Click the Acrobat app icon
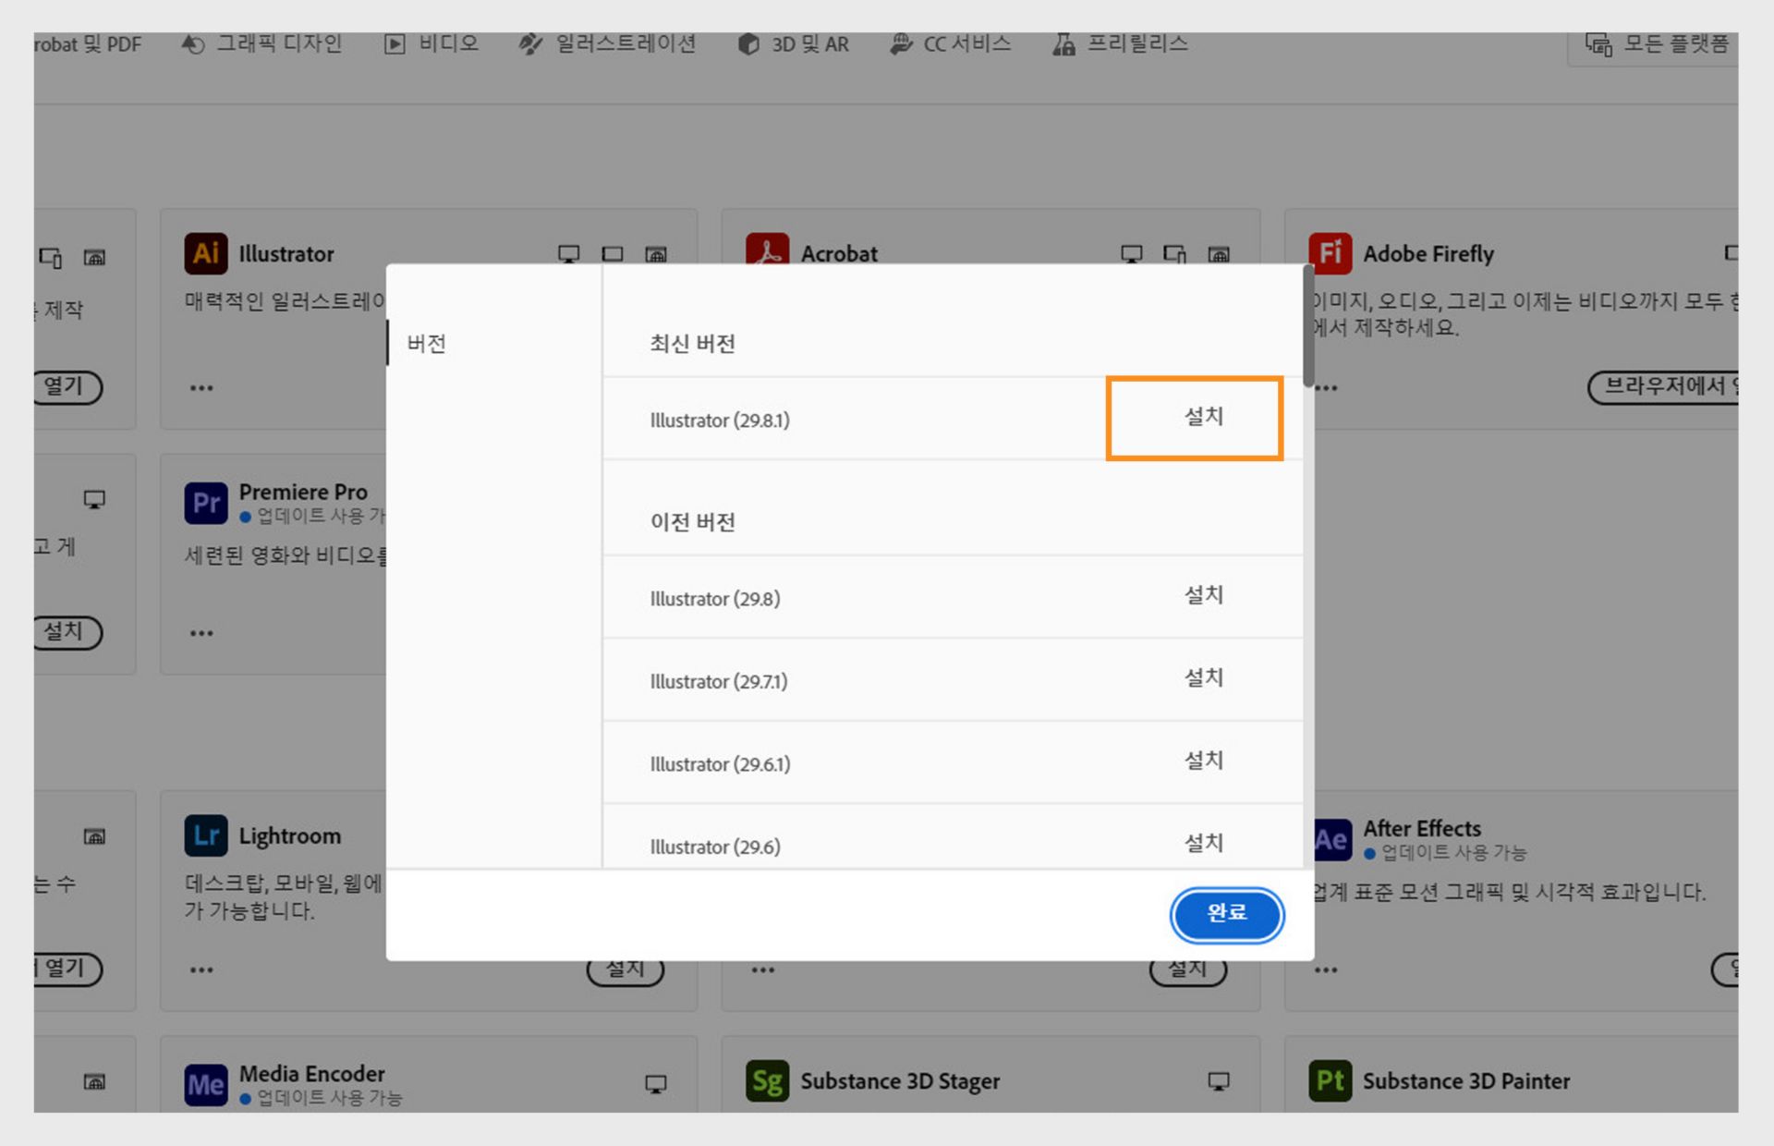 pyautogui.click(x=767, y=250)
